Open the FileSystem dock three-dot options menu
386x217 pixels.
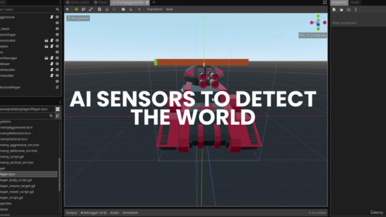[60, 102]
